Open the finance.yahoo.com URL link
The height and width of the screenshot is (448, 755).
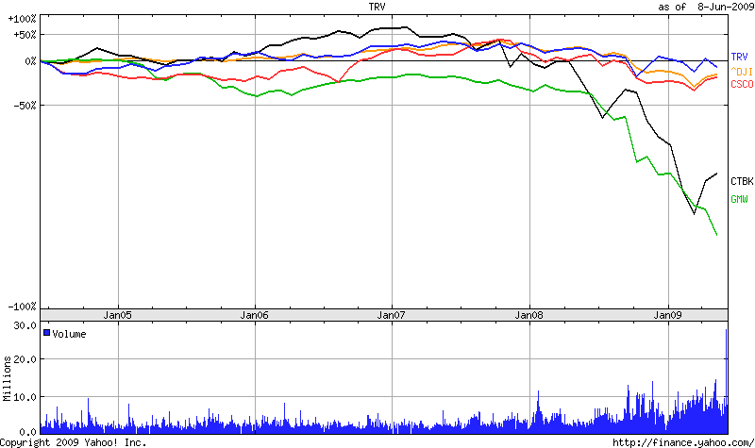[x=683, y=441]
